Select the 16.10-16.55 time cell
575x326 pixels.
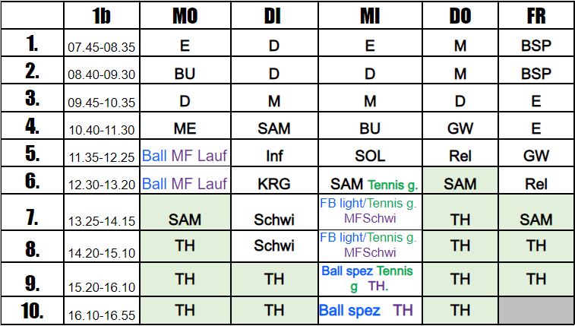pyautogui.click(x=102, y=311)
